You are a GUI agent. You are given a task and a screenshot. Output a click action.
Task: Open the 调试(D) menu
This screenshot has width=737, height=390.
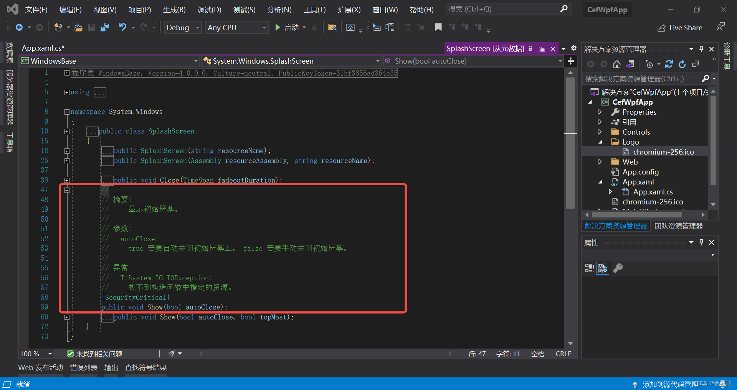[x=209, y=10]
